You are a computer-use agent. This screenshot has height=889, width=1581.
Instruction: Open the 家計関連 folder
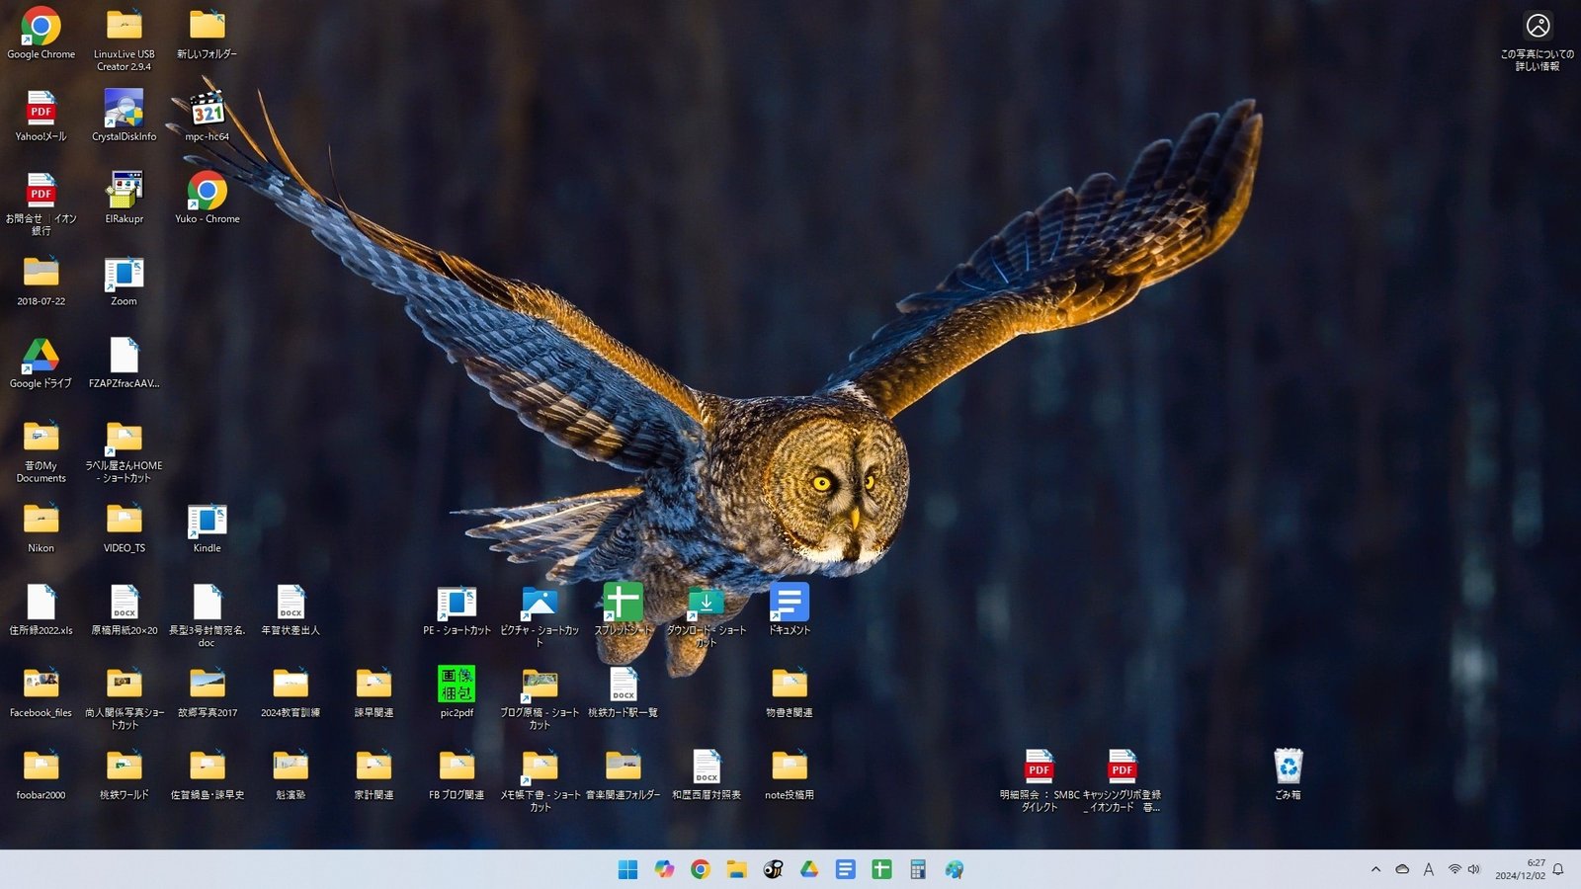[x=374, y=774]
